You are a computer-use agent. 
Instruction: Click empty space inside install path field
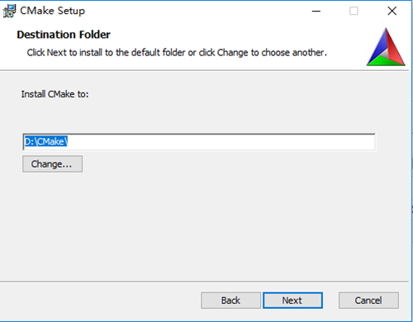pyautogui.click(x=221, y=142)
